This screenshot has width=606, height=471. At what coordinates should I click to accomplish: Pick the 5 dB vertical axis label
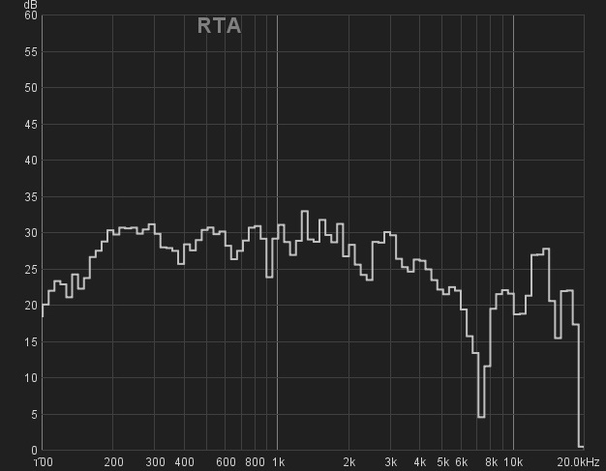[34, 415]
